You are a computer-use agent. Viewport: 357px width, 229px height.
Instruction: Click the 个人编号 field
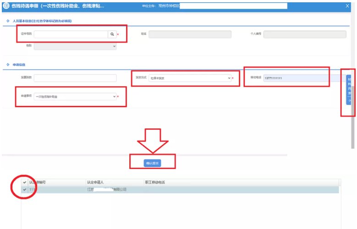(304, 34)
